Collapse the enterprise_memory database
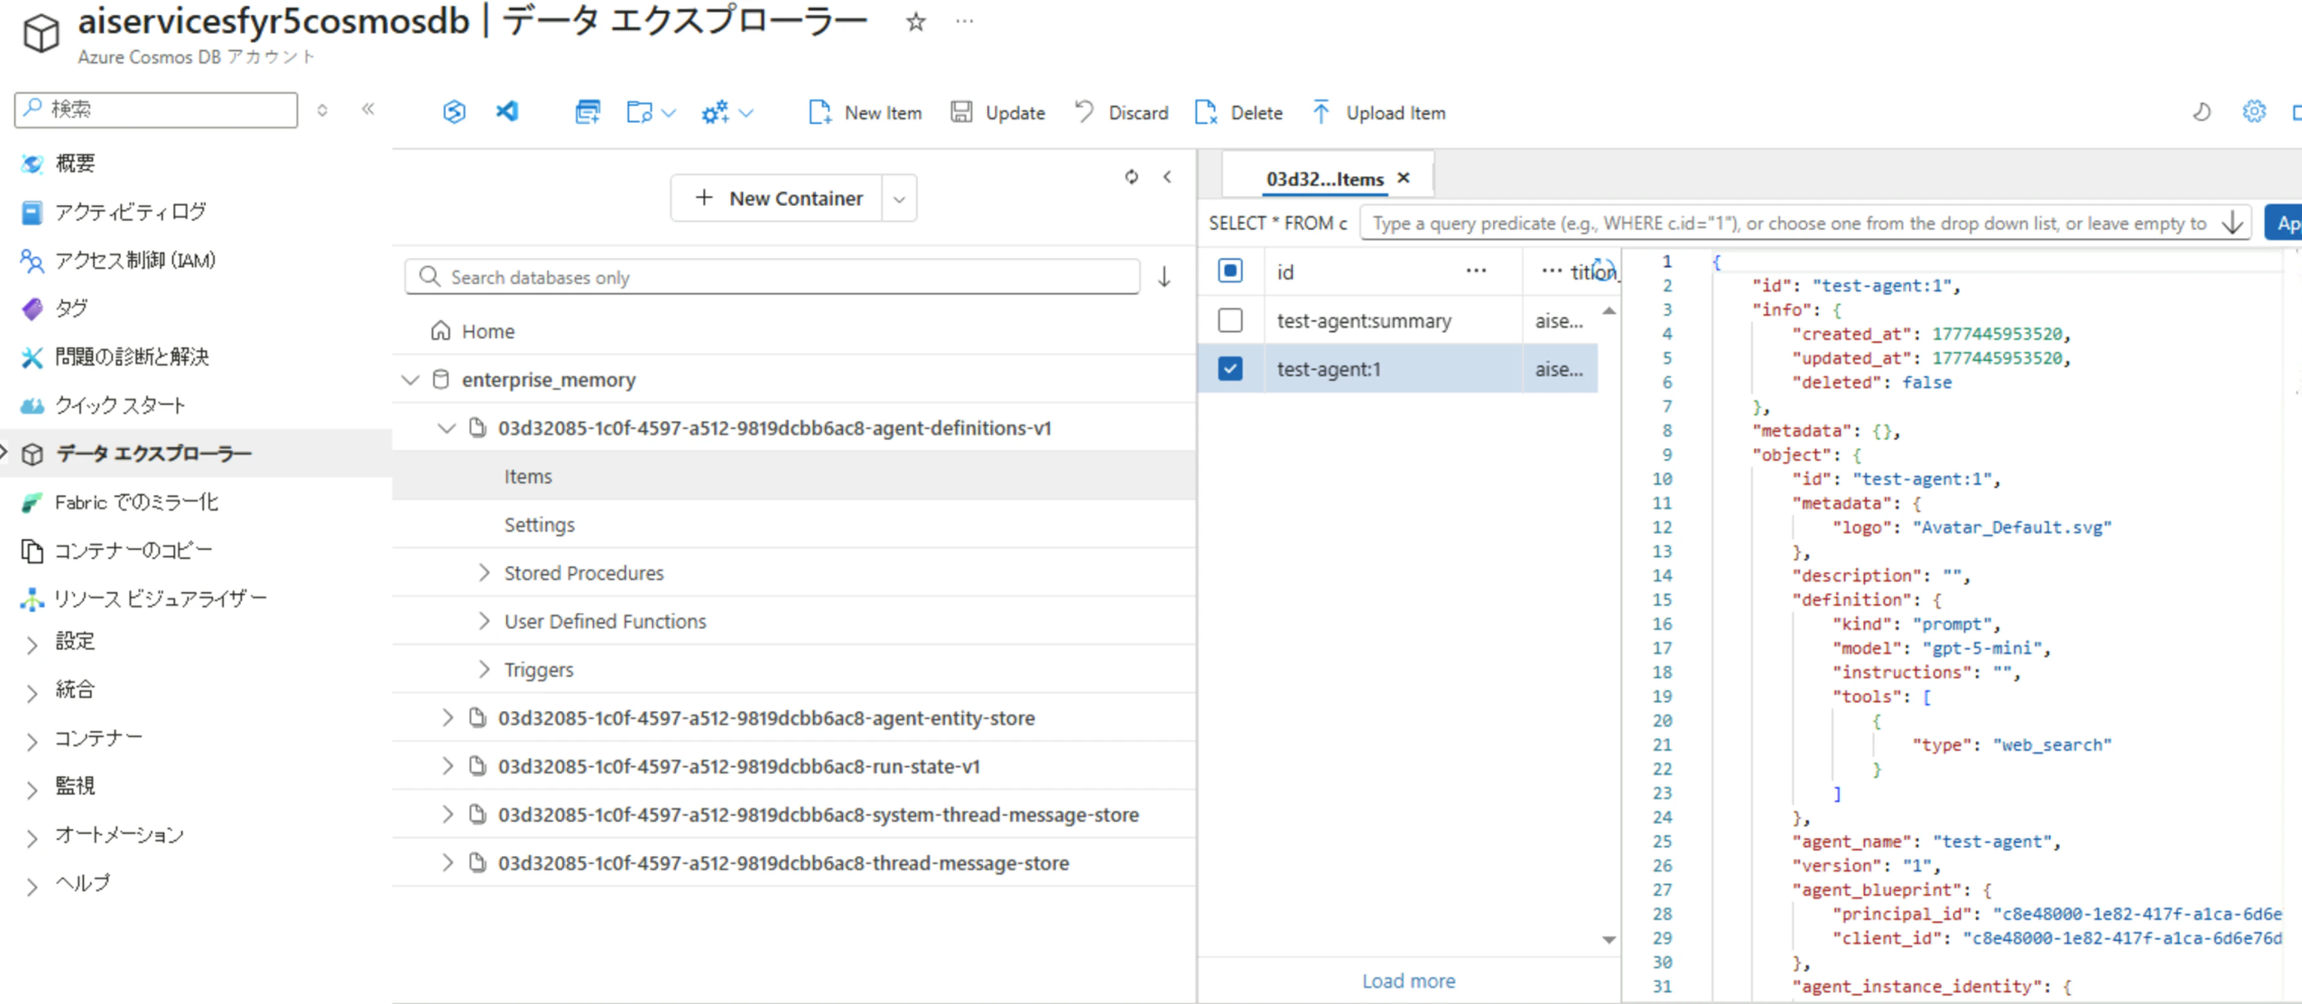The width and height of the screenshot is (2302, 1004). 411,380
